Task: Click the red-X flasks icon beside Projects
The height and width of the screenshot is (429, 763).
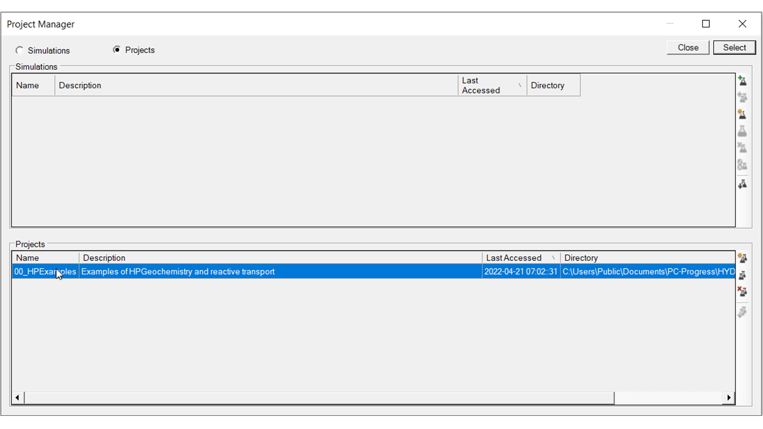Action: [742, 291]
